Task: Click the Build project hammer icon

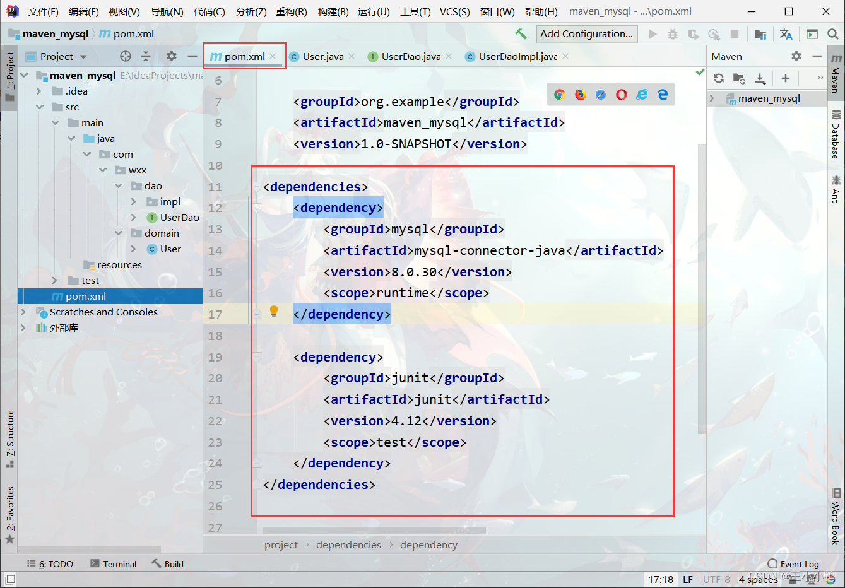Action: point(521,34)
